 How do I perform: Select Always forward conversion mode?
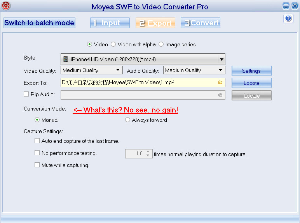click(128, 120)
